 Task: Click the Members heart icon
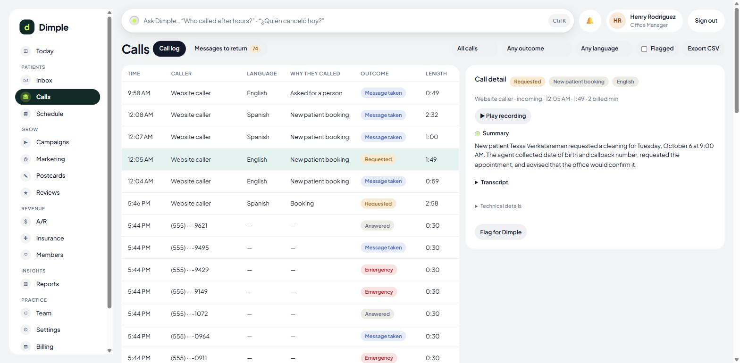tap(26, 255)
